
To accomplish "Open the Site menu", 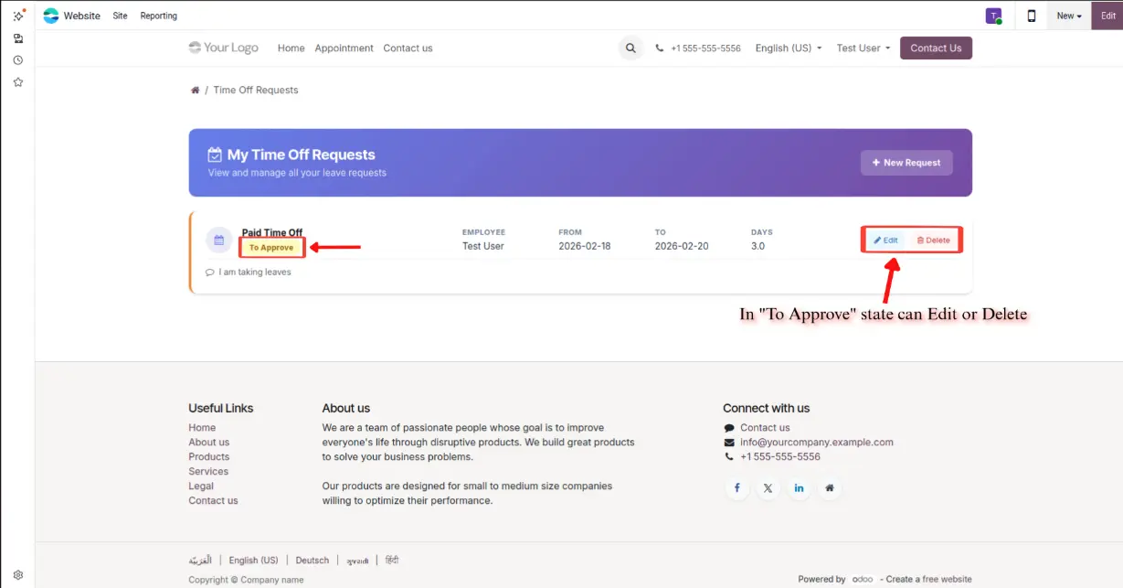I will click(x=121, y=16).
